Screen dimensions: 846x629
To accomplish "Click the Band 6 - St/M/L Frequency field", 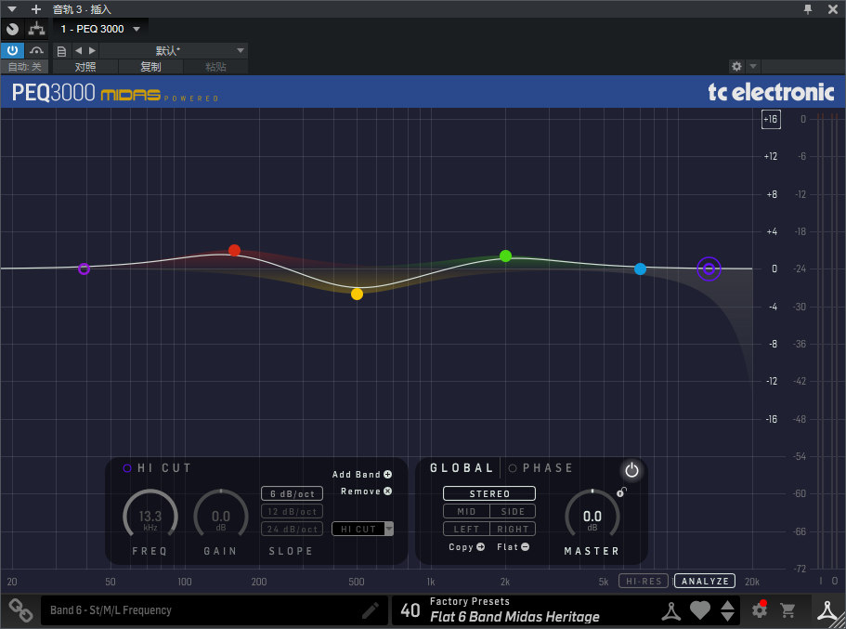I will coord(215,610).
